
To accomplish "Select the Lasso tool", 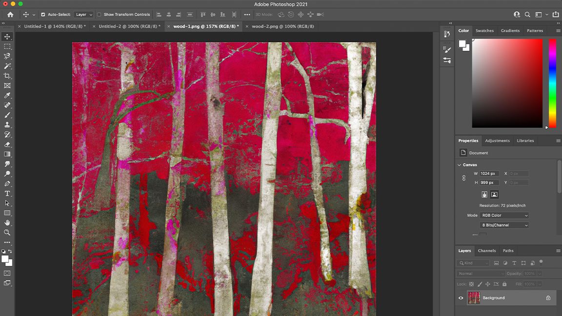I will click(x=7, y=56).
